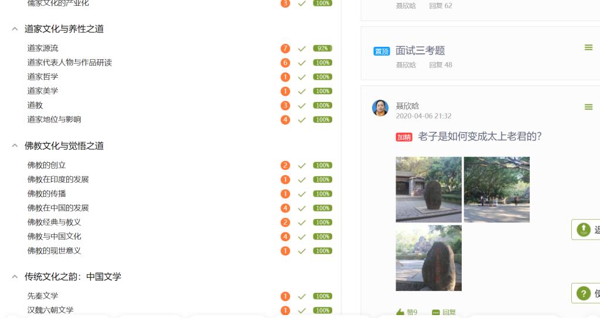Click the reply speech bubble icon
The height and width of the screenshot is (318, 600).
point(436,312)
